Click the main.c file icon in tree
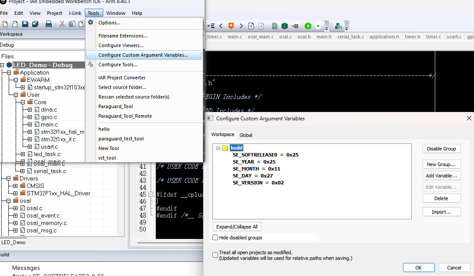474x276 pixels. pos(37,125)
